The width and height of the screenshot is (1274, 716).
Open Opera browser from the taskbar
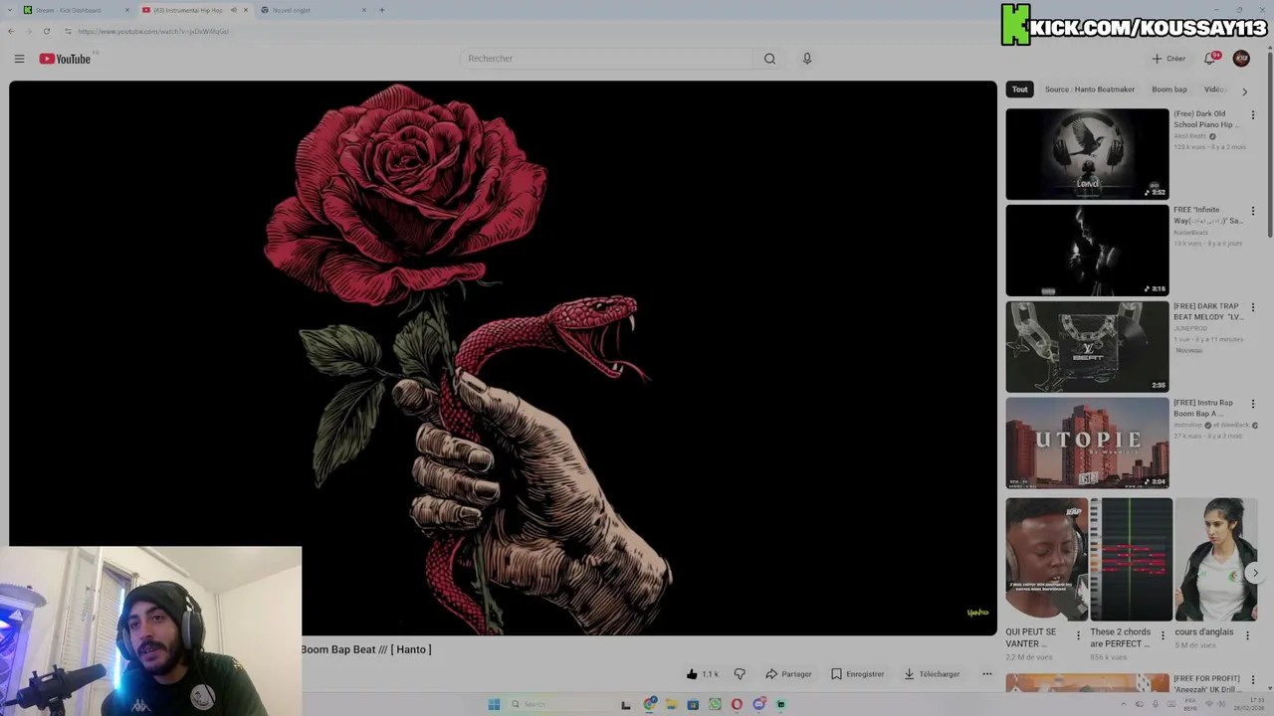737,704
